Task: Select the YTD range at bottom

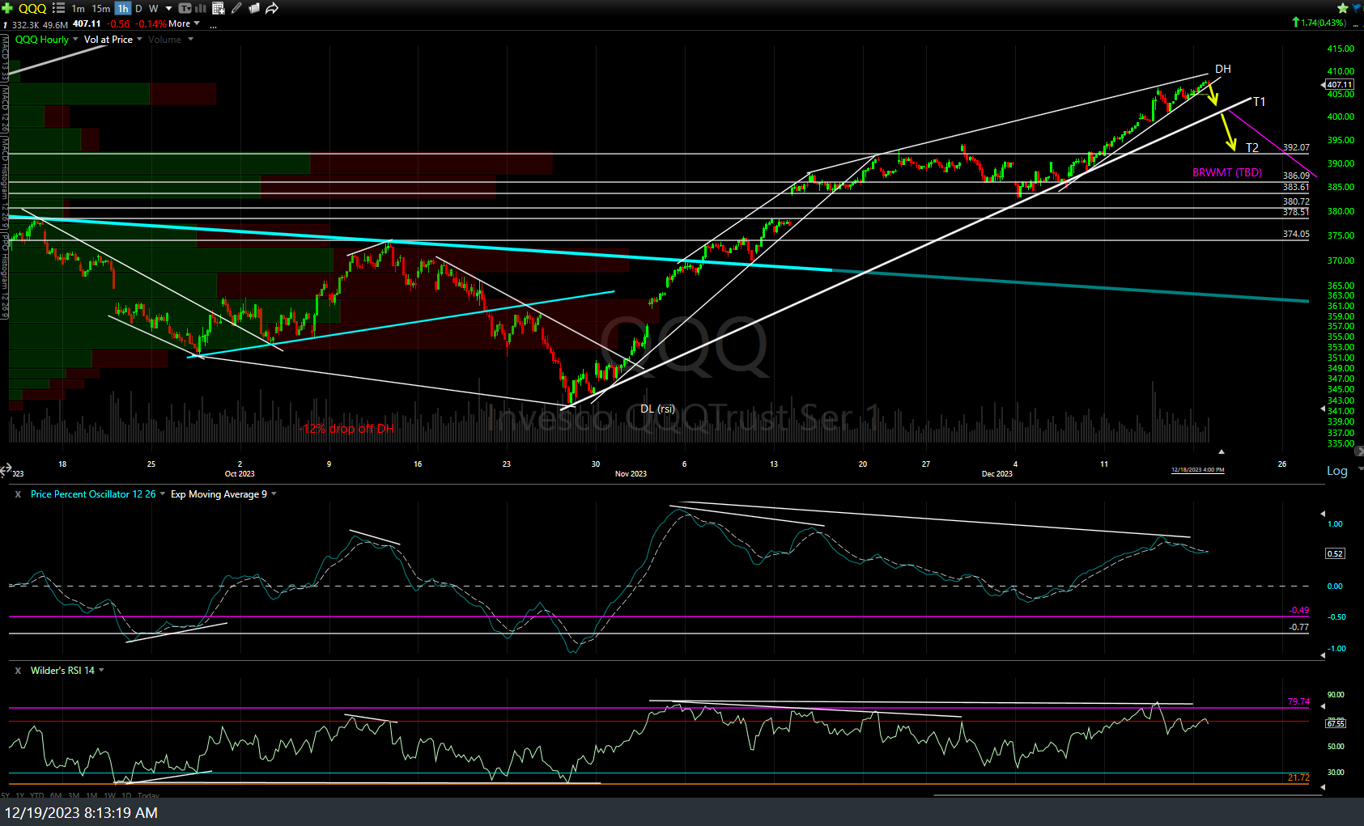Action: [36, 795]
